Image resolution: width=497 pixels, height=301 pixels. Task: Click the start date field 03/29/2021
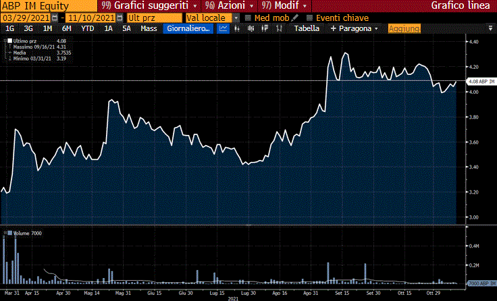(28, 18)
